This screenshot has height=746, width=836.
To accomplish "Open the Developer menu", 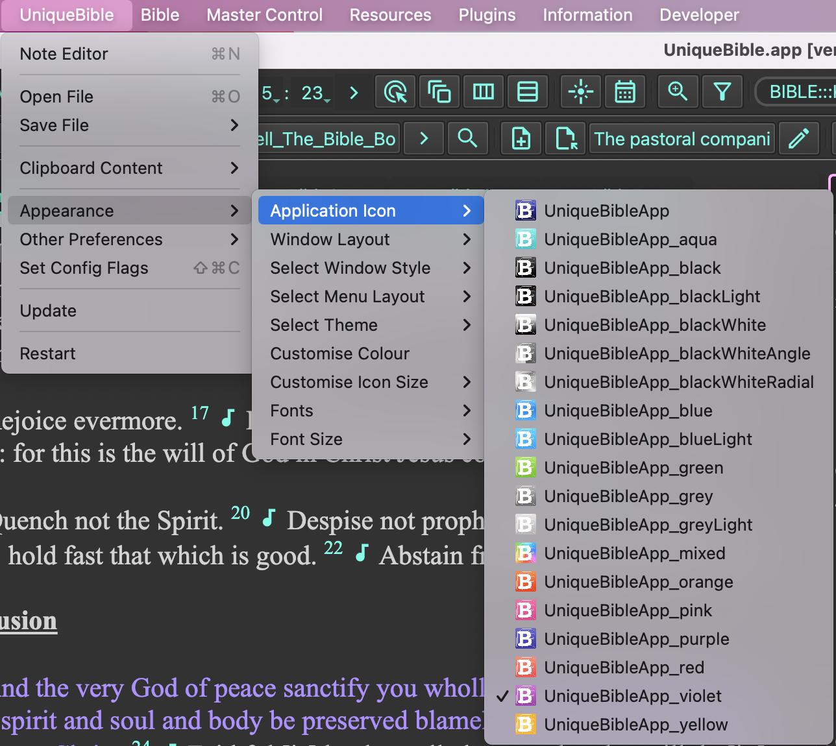I will 699,15.
